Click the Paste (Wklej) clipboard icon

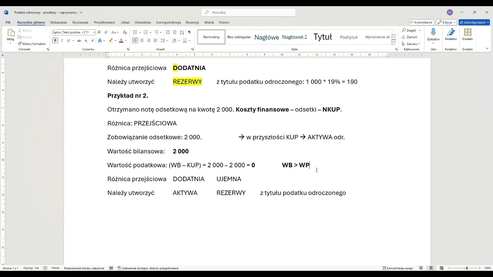coord(10,33)
